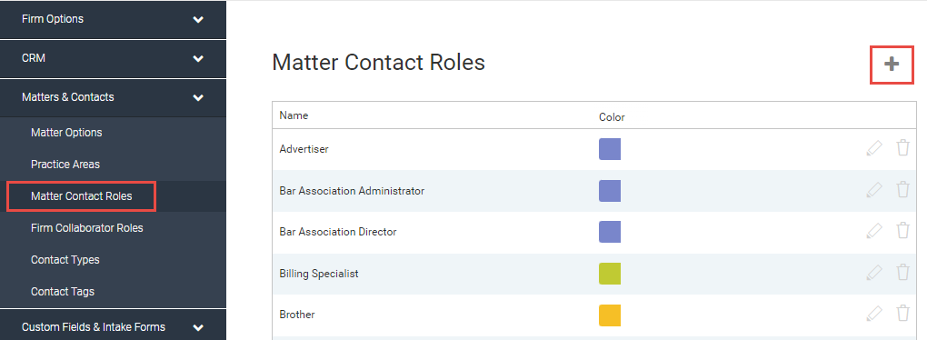Delete the Brother role

click(x=902, y=314)
